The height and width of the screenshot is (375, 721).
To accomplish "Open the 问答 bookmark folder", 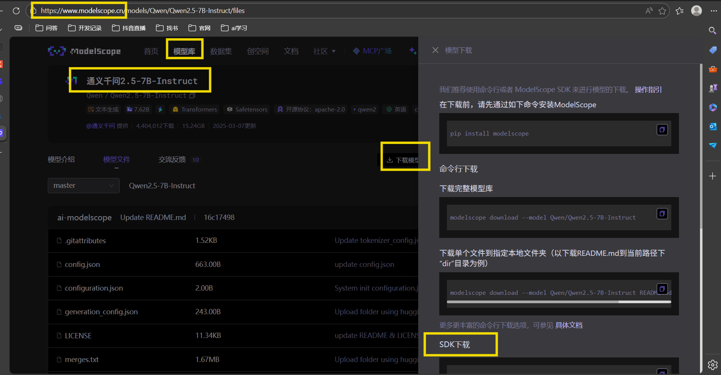I will [47, 28].
